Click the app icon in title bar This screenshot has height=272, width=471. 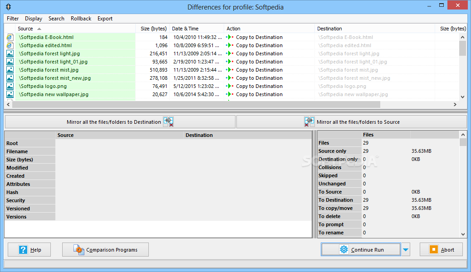9,7
